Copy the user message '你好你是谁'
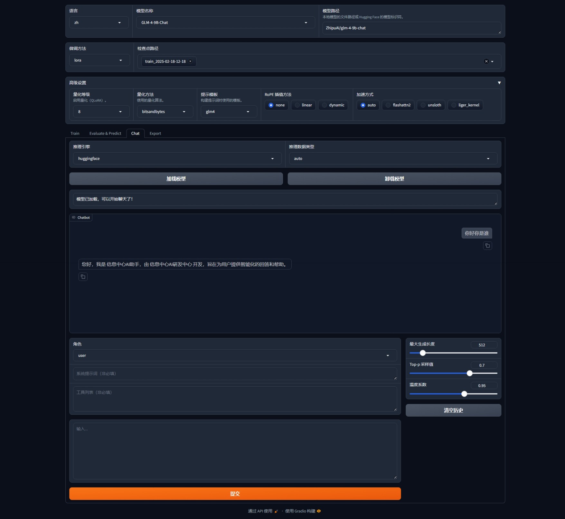 coord(487,246)
